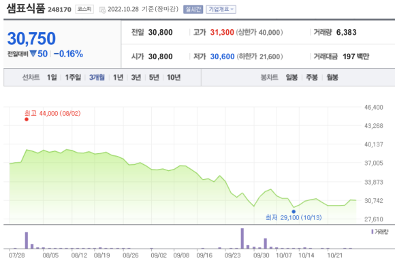395x267 pixels.
Task: Click the 46,400 price axis label
Action: (374, 108)
